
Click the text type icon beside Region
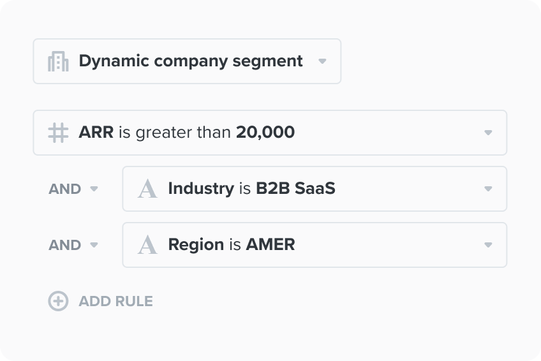(x=147, y=245)
